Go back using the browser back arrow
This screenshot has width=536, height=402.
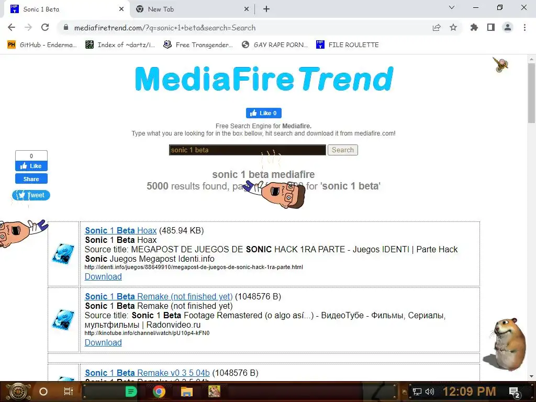point(12,27)
